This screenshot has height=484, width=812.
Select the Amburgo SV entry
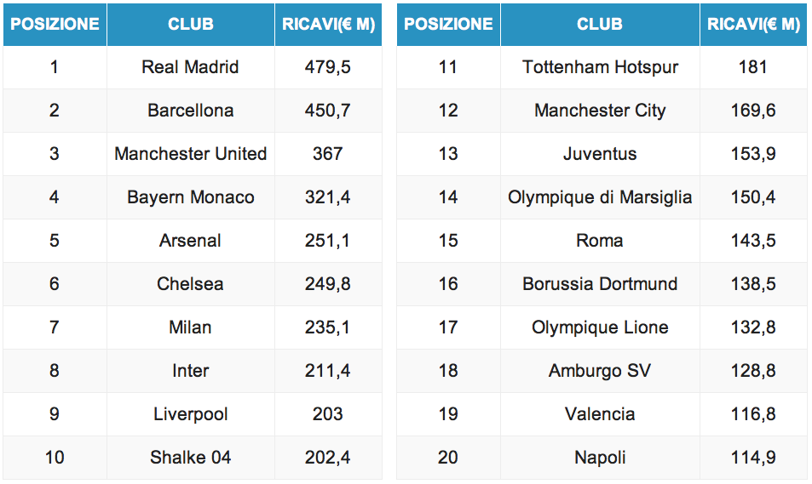[x=600, y=371]
